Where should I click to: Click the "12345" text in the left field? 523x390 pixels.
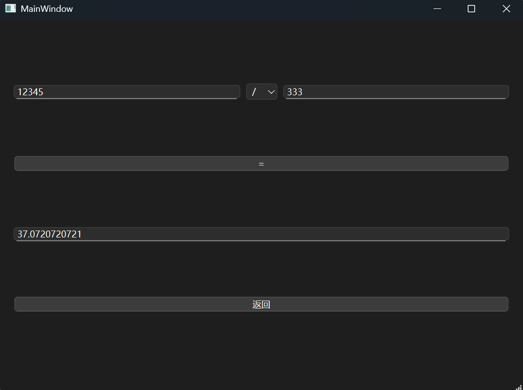(31, 92)
